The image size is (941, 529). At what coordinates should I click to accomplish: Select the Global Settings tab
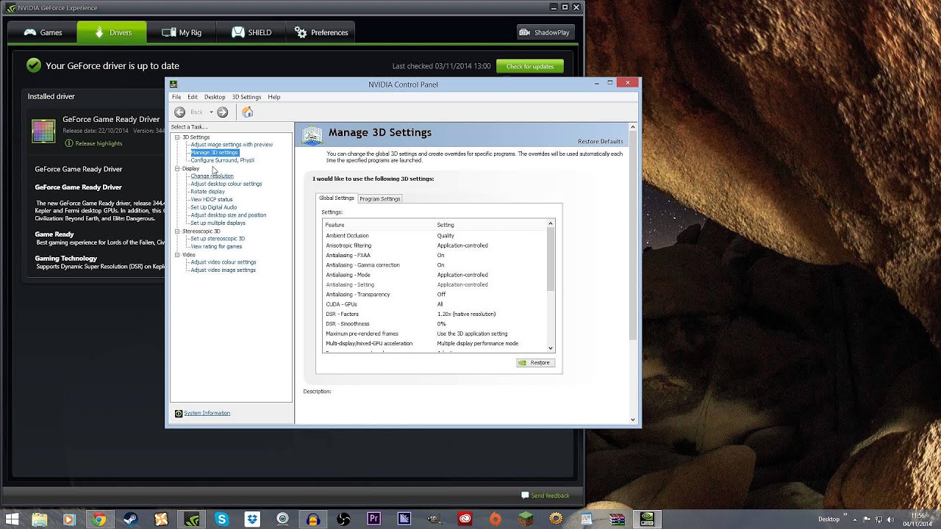[337, 198]
